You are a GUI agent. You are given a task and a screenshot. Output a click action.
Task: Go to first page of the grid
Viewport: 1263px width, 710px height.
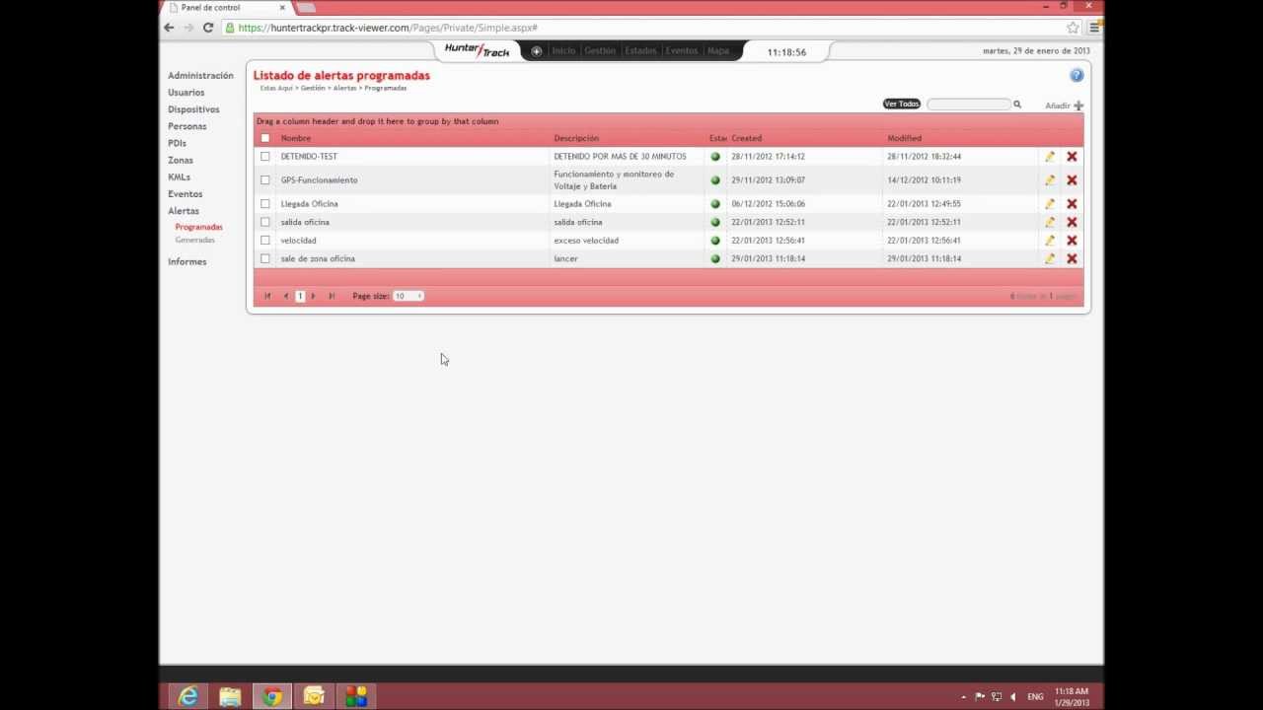[266, 296]
